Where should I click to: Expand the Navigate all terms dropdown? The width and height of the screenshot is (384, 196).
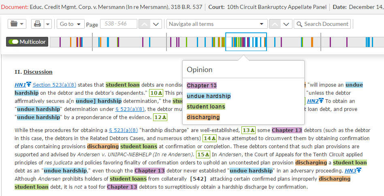coord(217,24)
